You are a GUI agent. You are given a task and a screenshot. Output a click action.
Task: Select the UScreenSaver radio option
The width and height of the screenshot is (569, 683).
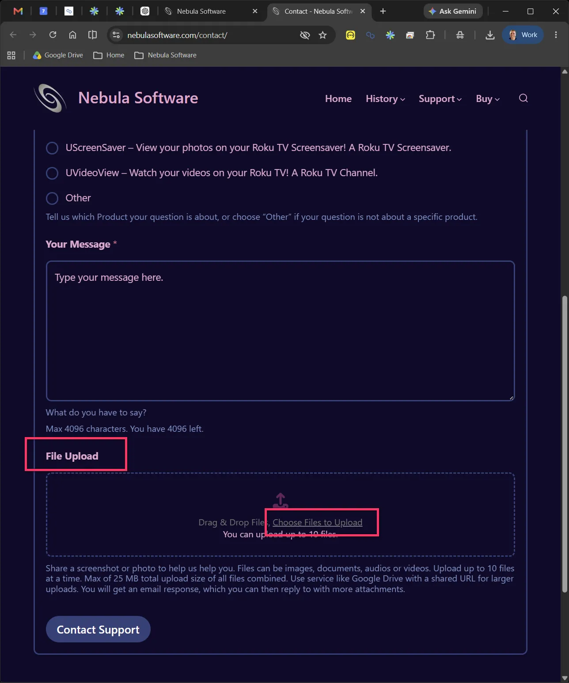(x=52, y=148)
